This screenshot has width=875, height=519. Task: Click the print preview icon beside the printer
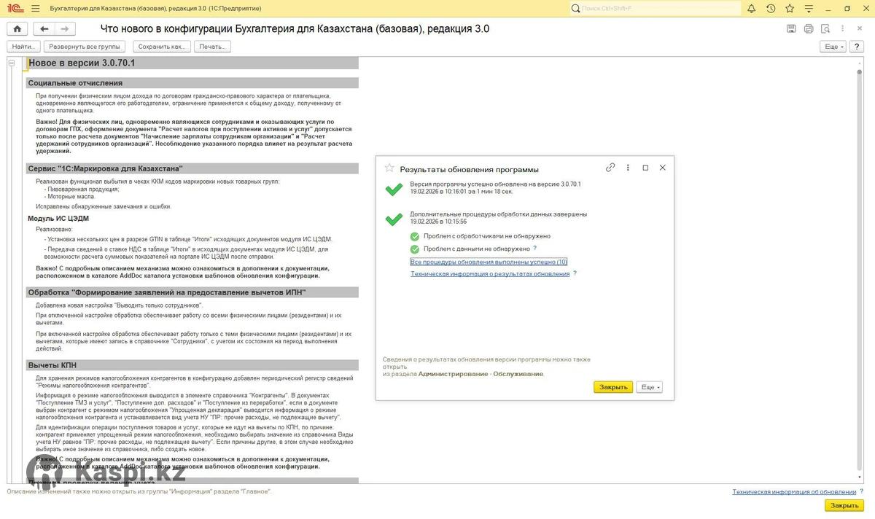click(x=825, y=29)
